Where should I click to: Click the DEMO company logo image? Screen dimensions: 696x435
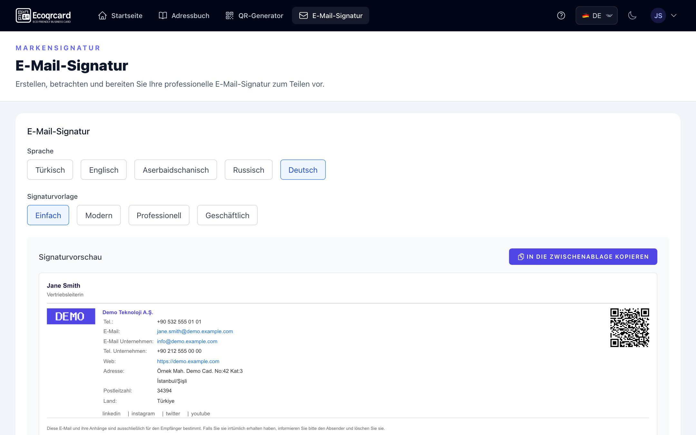(x=71, y=316)
